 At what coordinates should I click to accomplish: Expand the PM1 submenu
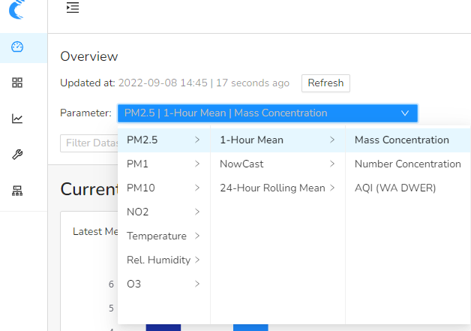[163, 164]
